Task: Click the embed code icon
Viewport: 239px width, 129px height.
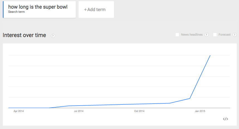Action: 226,119
